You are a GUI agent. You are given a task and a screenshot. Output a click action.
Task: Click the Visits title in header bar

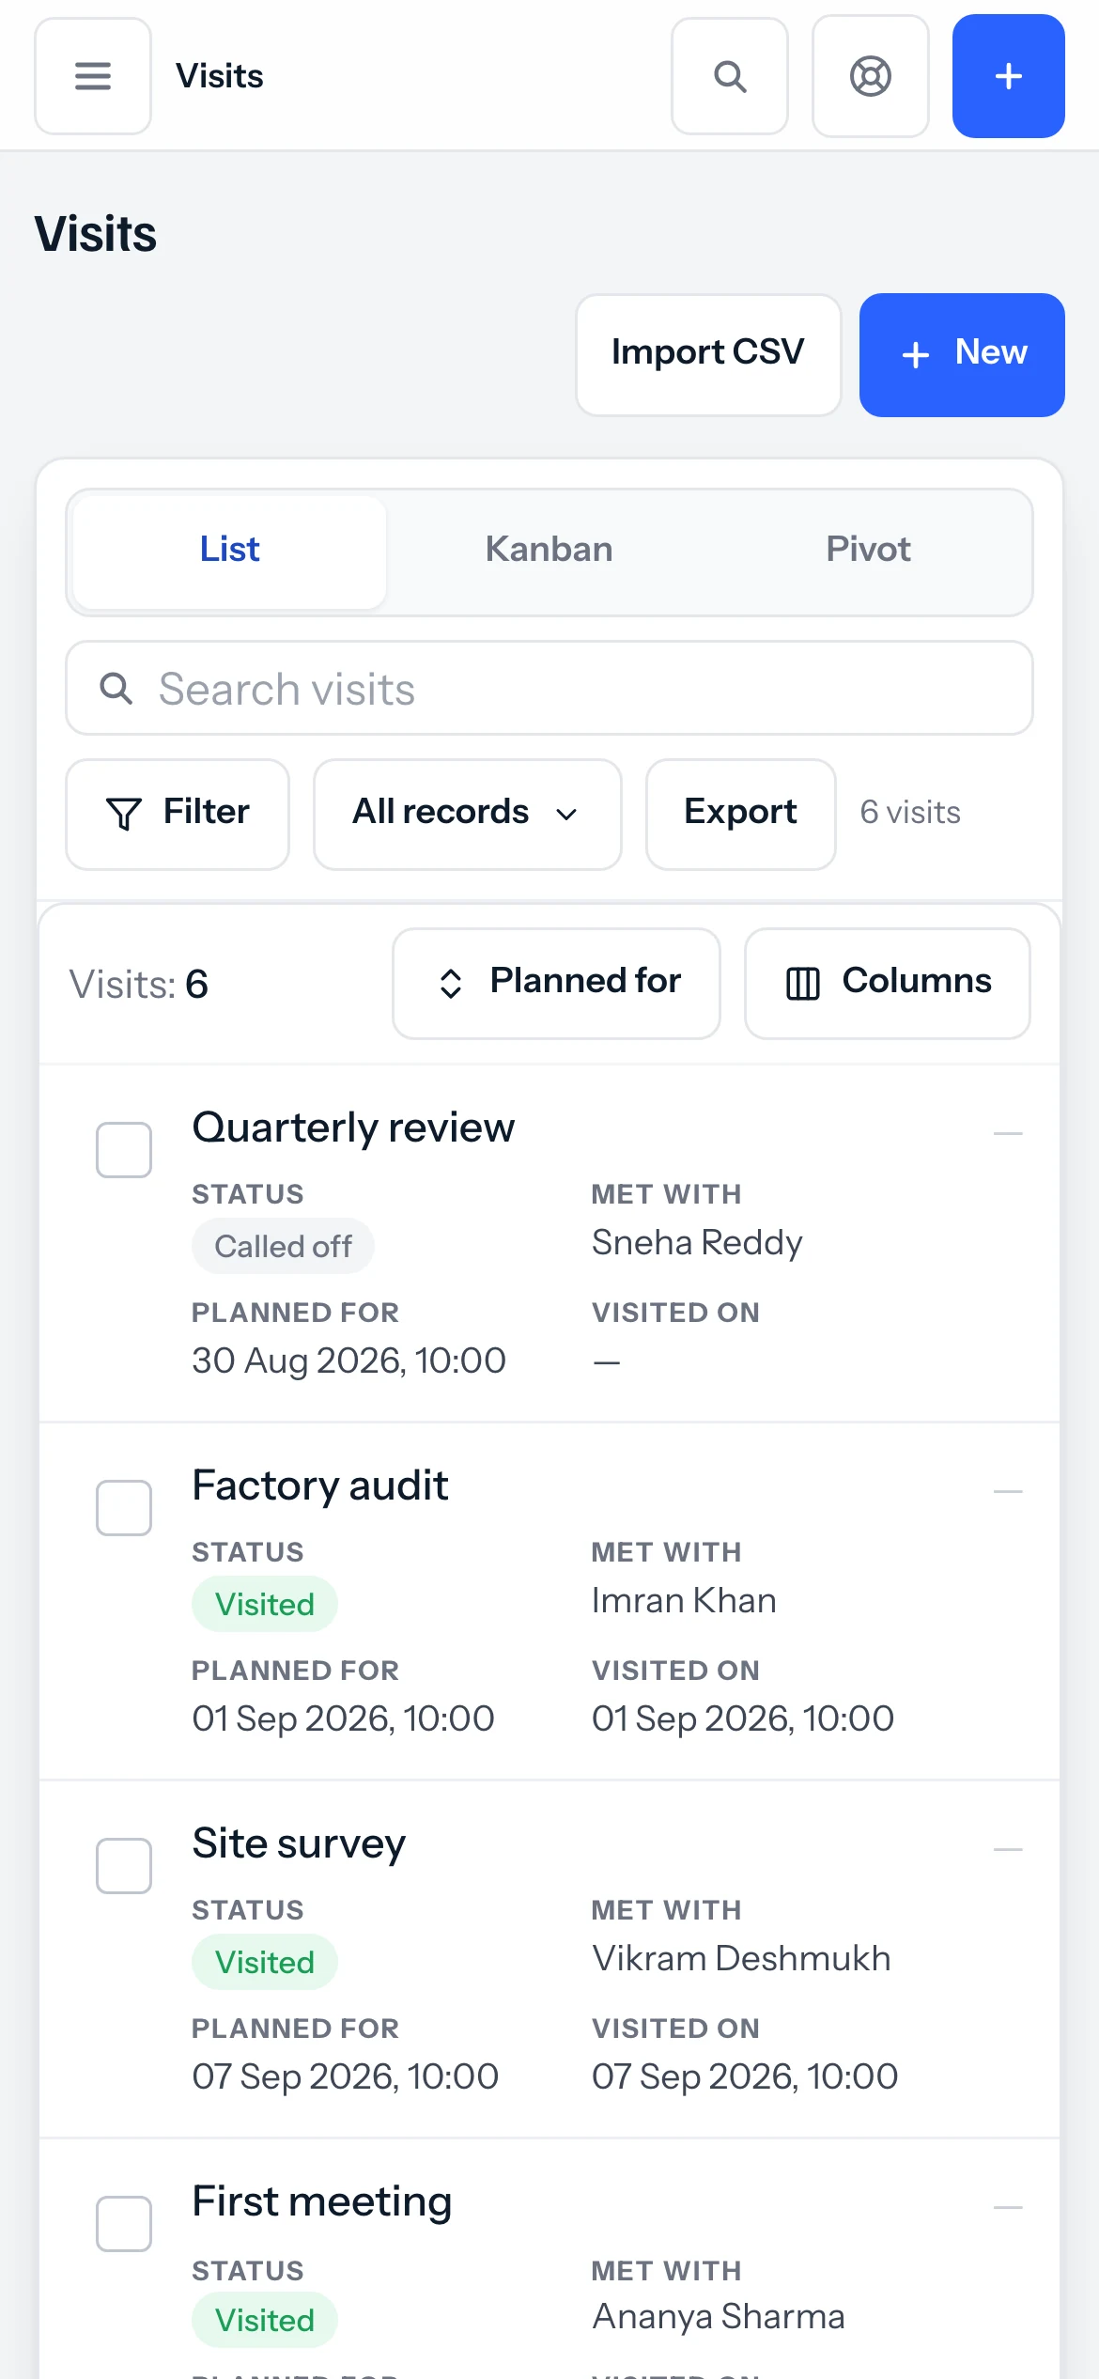220,76
